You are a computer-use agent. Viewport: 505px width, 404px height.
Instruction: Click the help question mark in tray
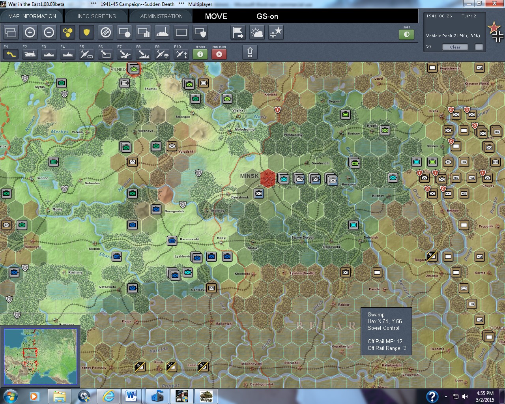[432, 396]
